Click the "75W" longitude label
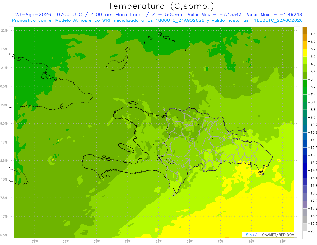317x245 pixels. [x=66, y=242]
